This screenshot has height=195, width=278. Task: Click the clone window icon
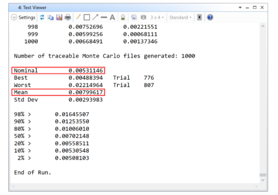click(x=134, y=17)
